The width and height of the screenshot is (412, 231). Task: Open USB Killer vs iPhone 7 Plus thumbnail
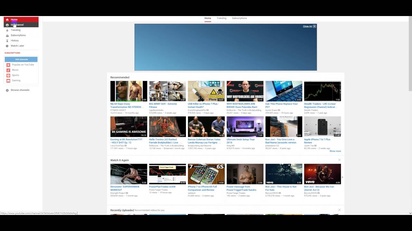tap(206, 91)
